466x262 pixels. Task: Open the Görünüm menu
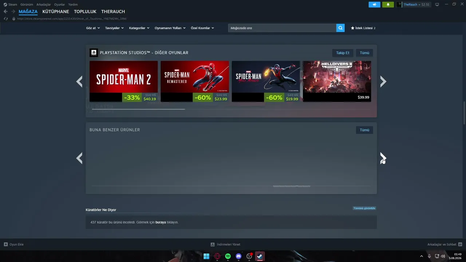point(27,4)
